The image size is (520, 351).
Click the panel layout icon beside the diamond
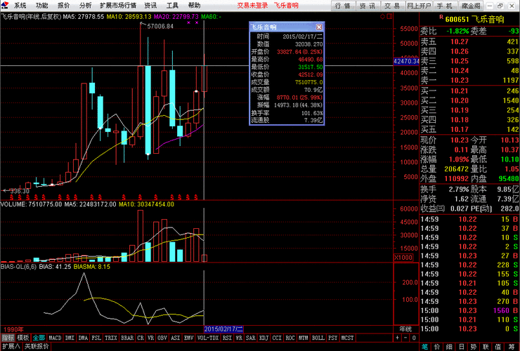(389, 16)
